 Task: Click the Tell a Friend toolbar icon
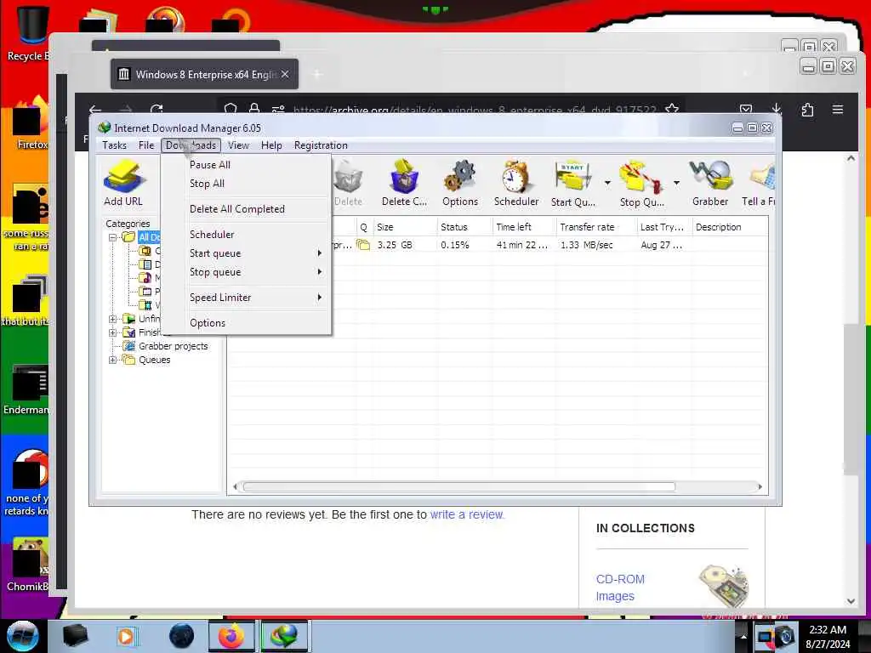(759, 184)
